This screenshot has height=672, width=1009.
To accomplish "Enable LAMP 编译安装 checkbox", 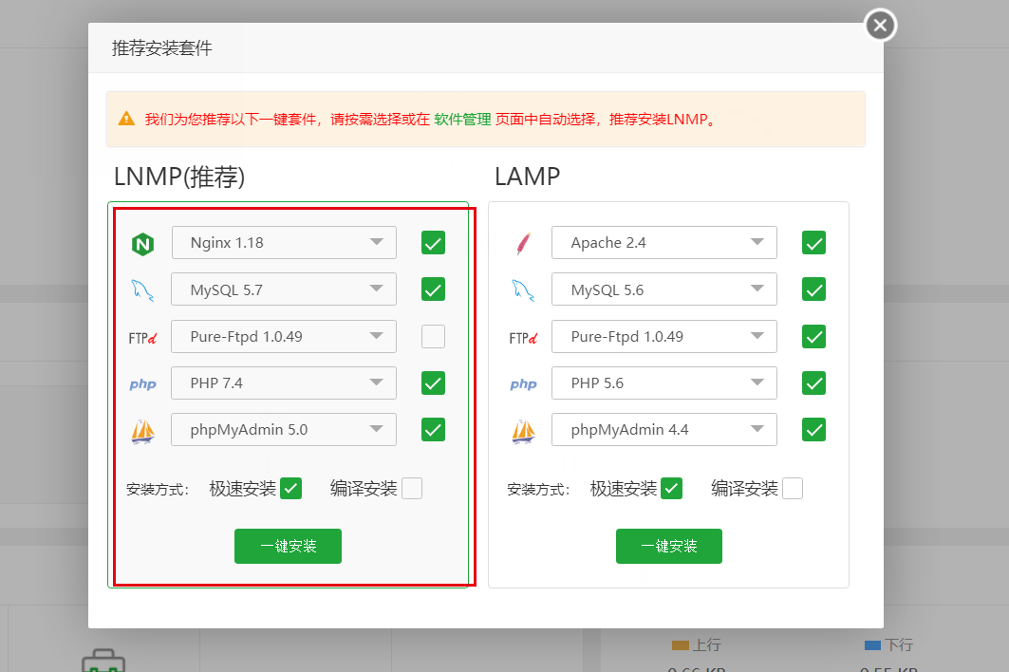I will 793,489.
